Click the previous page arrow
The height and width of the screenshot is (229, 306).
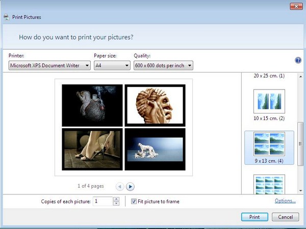click(x=119, y=187)
